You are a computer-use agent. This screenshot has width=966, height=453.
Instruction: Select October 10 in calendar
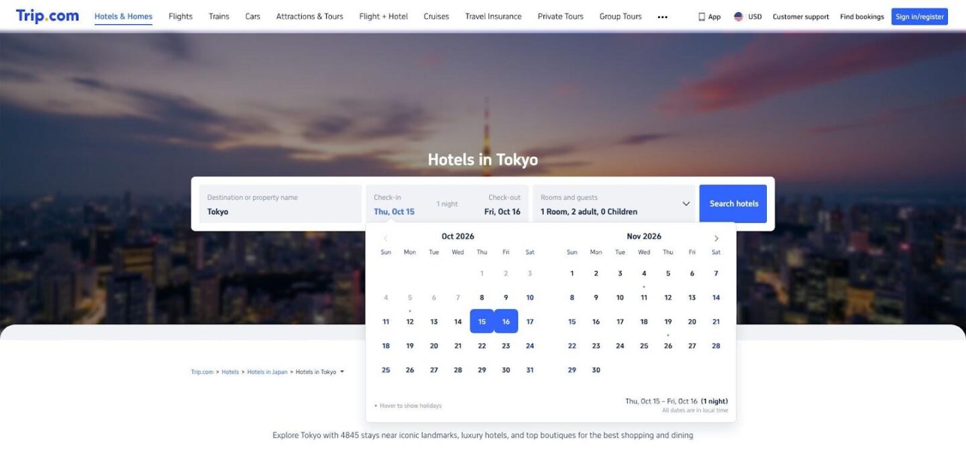click(x=530, y=298)
